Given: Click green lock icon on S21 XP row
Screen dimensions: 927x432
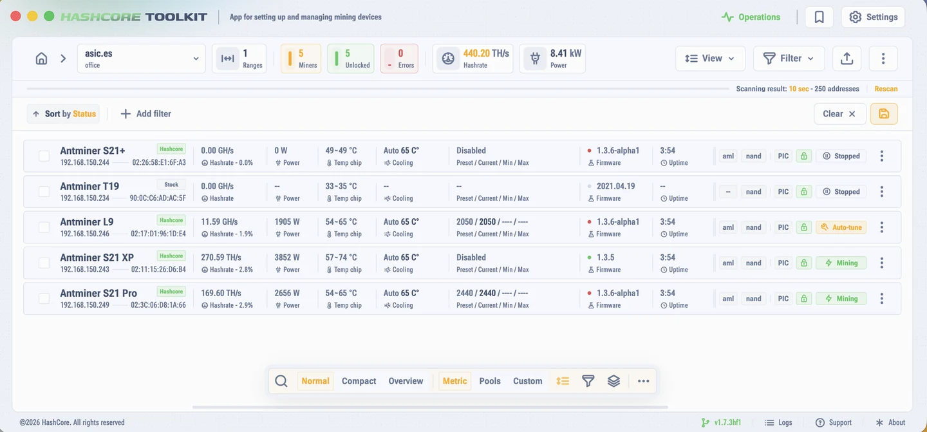Looking at the screenshot, I should (803, 263).
